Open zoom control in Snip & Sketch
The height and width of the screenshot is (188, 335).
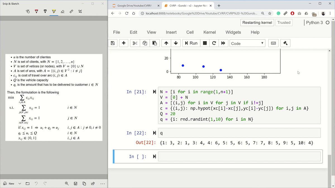pos(67,184)
